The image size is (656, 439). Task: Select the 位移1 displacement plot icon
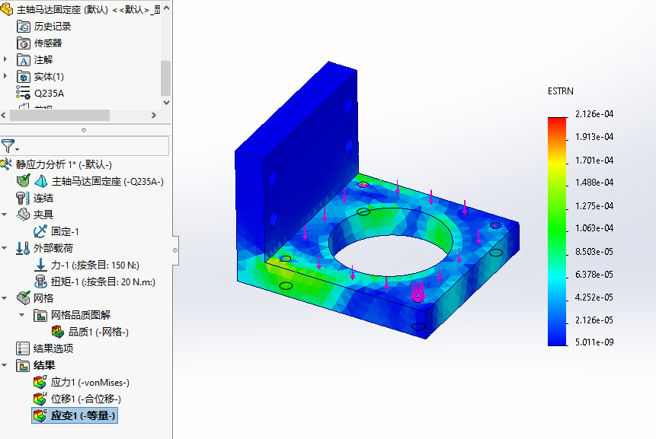pyautogui.click(x=40, y=399)
